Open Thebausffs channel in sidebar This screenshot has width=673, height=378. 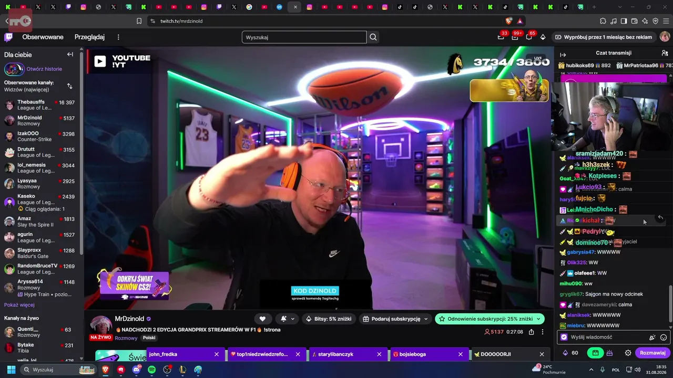(x=40, y=105)
